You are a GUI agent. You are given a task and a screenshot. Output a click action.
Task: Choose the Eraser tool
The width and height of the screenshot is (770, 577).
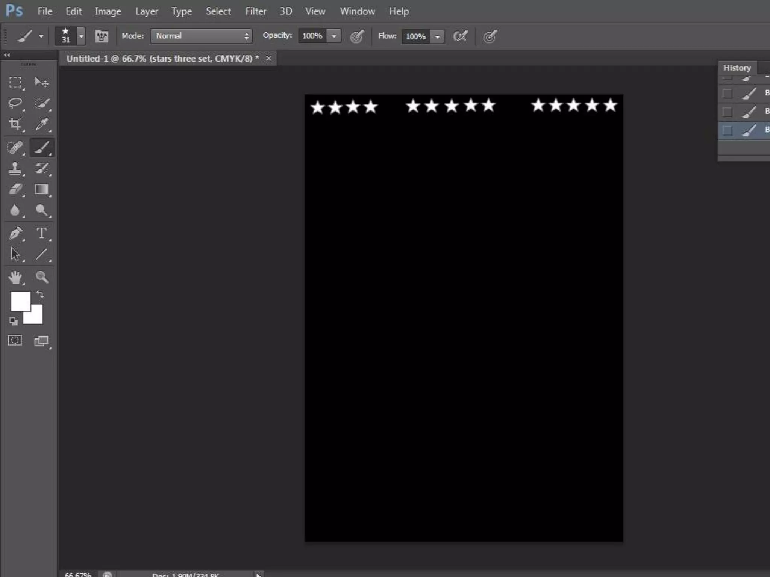click(15, 189)
